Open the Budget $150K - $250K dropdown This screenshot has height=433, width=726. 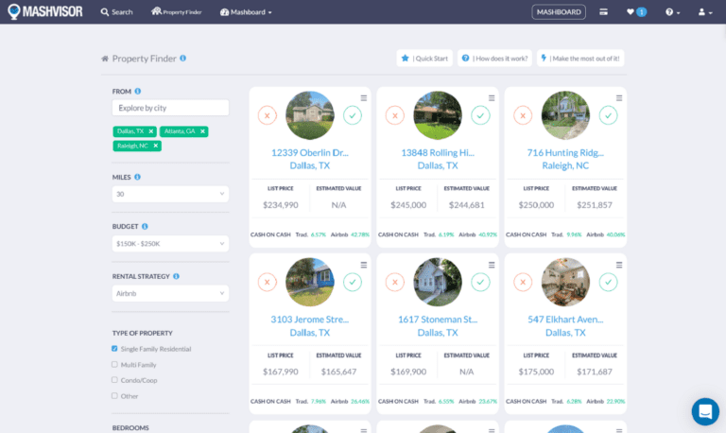[170, 244]
